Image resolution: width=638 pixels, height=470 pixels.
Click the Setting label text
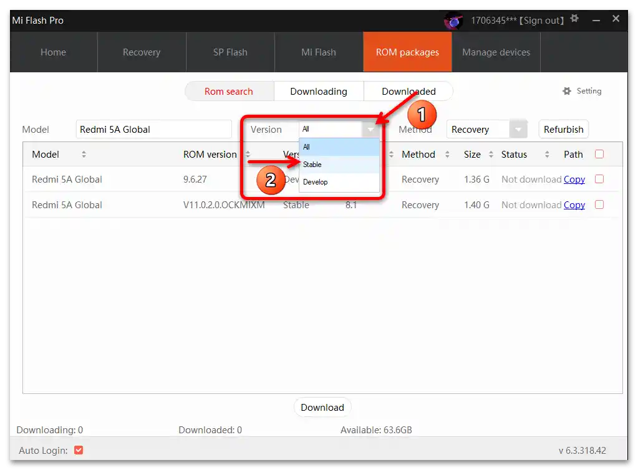point(589,91)
